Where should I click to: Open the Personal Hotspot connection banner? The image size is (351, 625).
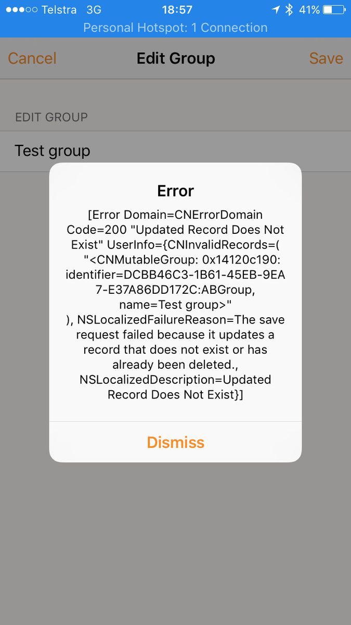pos(175,28)
